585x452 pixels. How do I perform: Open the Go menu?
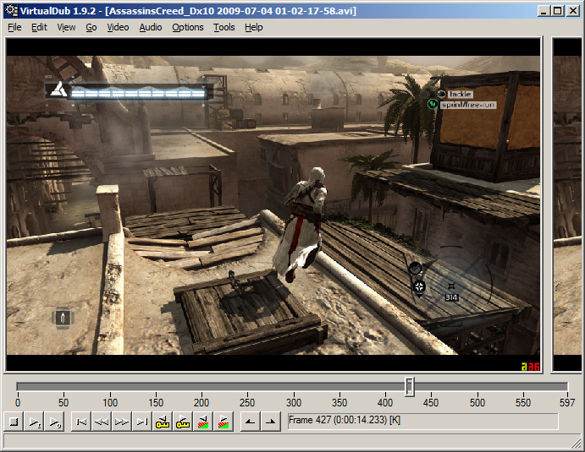(x=91, y=28)
